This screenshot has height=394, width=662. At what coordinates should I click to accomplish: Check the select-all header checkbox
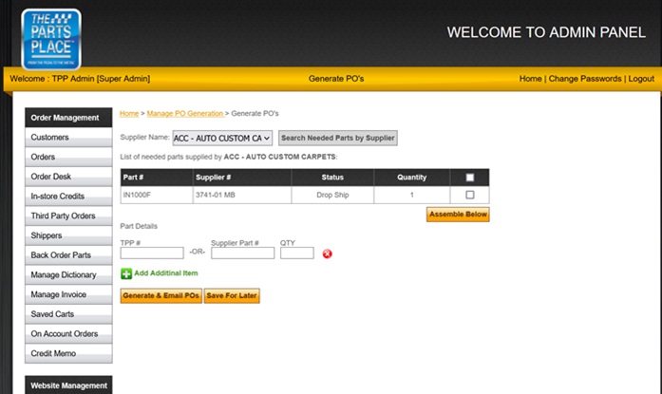pos(469,178)
